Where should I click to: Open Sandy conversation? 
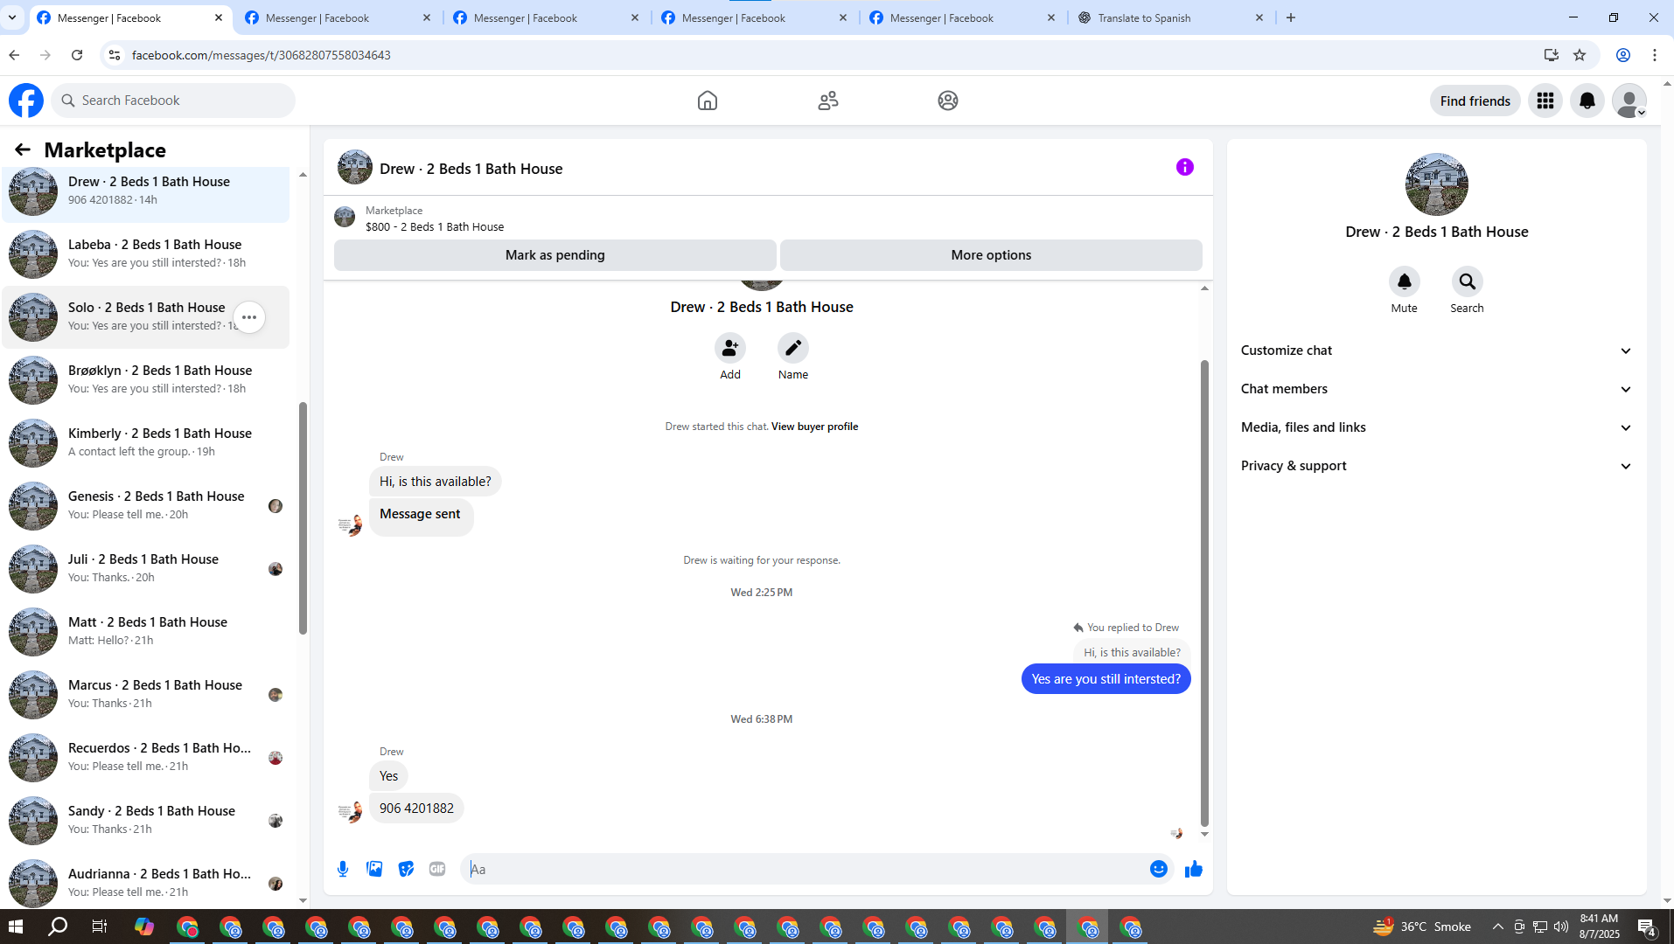pos(145,820)
